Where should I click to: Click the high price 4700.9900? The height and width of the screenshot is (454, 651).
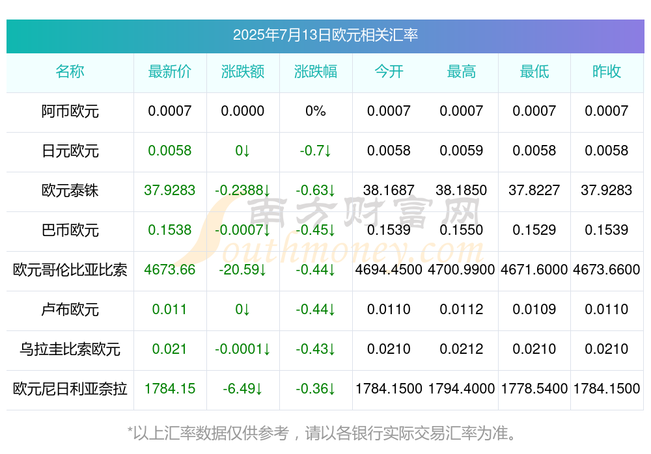point(462,270)
